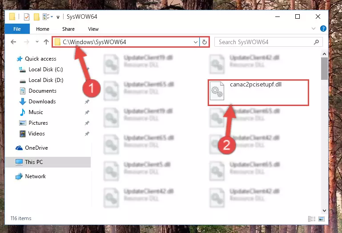
Task: Unpin Pictures via its pin icon
Action: 87,123
